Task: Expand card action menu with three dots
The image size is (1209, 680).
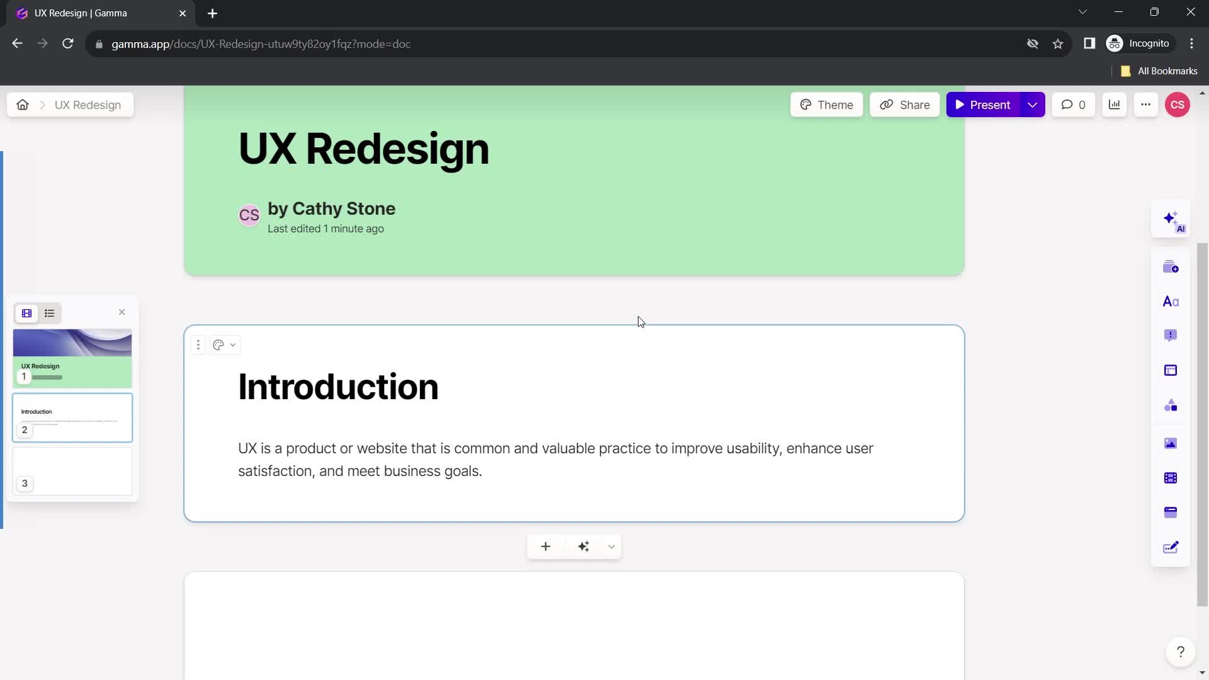Action: point(198,344)
